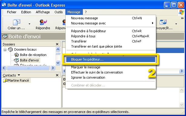Select Dossiers locaux in the folder tree
The width and height of the screenshot is (186, 116).
pos(25,49)
